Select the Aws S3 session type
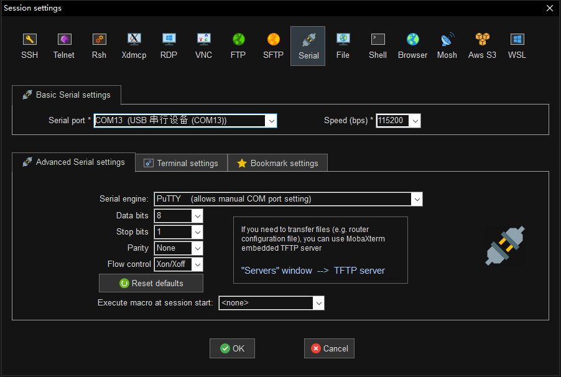Viewport: 561px width, 377px height. tap(482, 46)
